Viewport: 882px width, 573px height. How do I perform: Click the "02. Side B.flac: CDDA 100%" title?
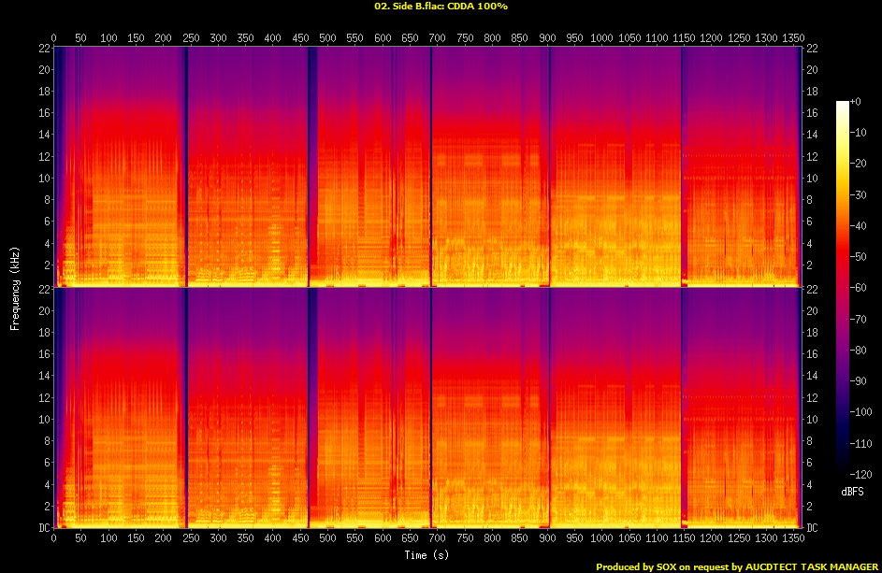(x=441, y=7)
